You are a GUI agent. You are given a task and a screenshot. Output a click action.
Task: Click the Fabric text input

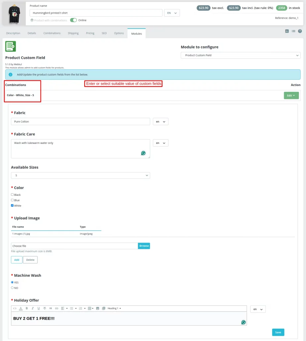(80, 122)
